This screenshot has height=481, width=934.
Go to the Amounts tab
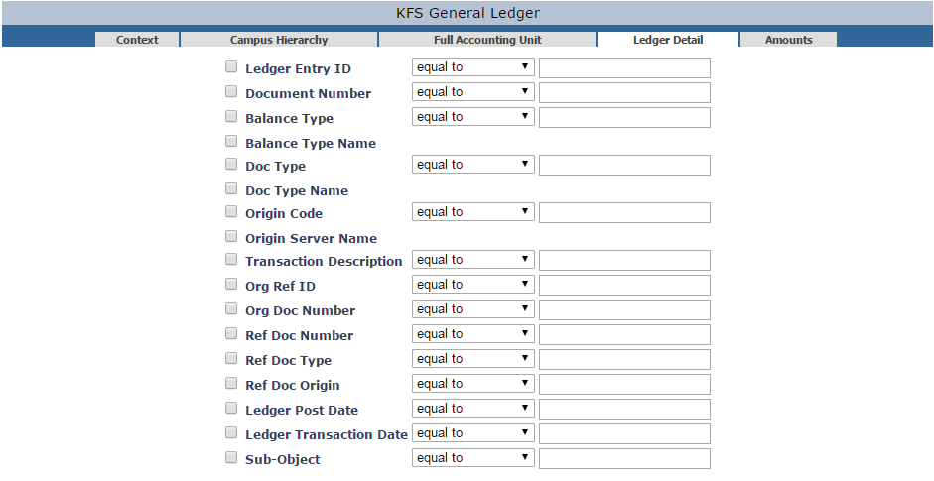[x=789, y=40]
